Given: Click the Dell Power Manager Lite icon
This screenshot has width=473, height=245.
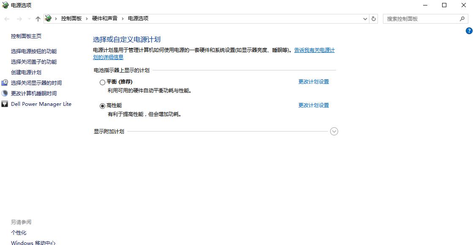Looking at the screenshot, I should [5, 104].
